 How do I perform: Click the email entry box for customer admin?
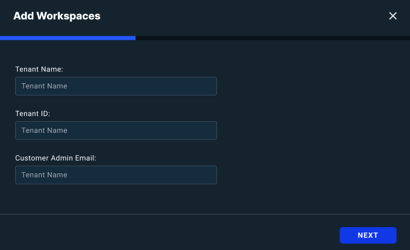tap(116, 175)
